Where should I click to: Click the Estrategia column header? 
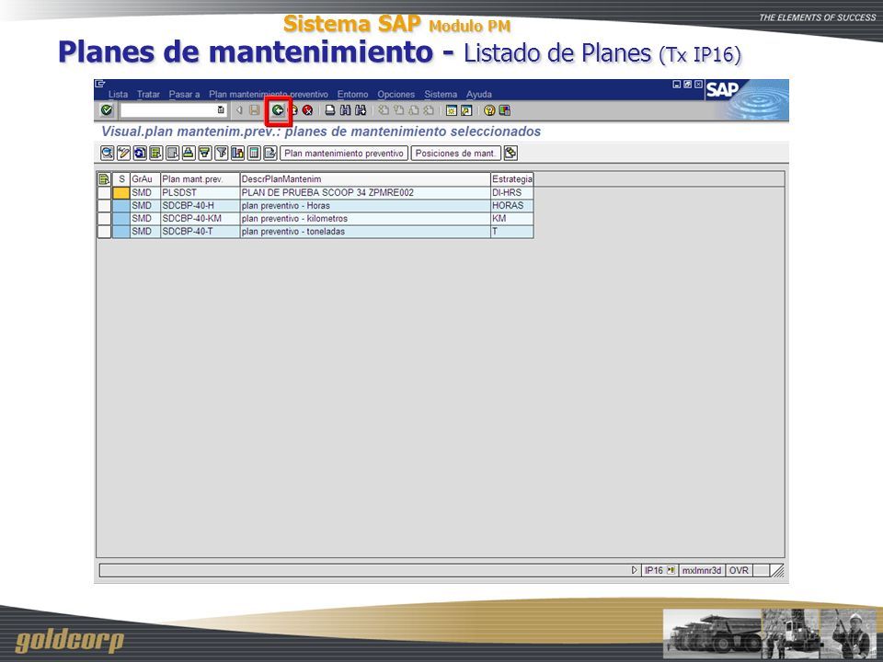(x=512, y=179)
